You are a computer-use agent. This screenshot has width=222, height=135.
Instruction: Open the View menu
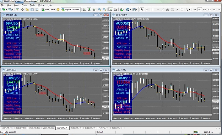(x=9, y=5)
